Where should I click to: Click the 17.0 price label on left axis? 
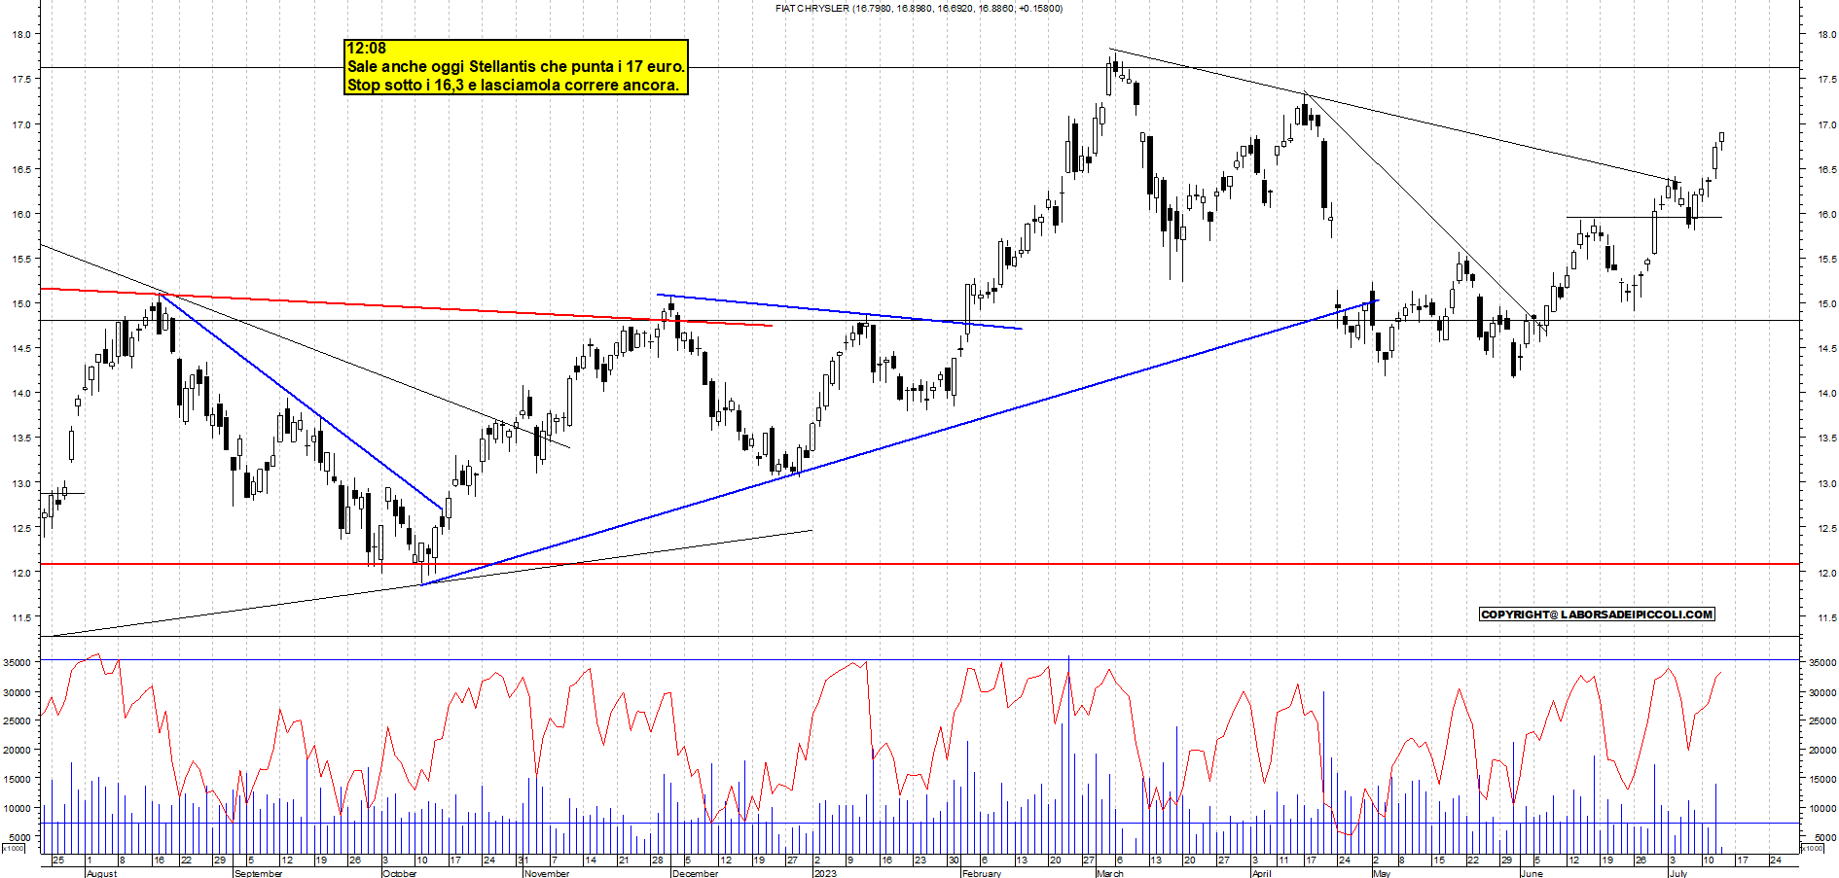(20, 124)
